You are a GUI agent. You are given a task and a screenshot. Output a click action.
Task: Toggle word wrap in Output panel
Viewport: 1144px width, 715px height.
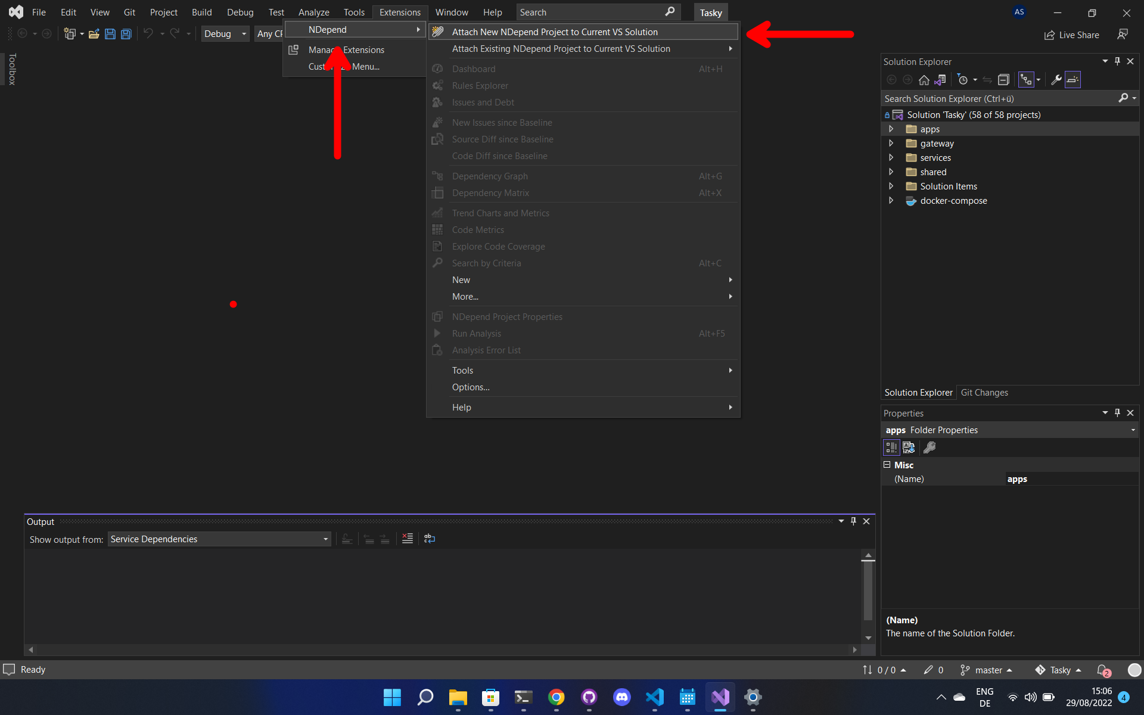click(430, 539)
